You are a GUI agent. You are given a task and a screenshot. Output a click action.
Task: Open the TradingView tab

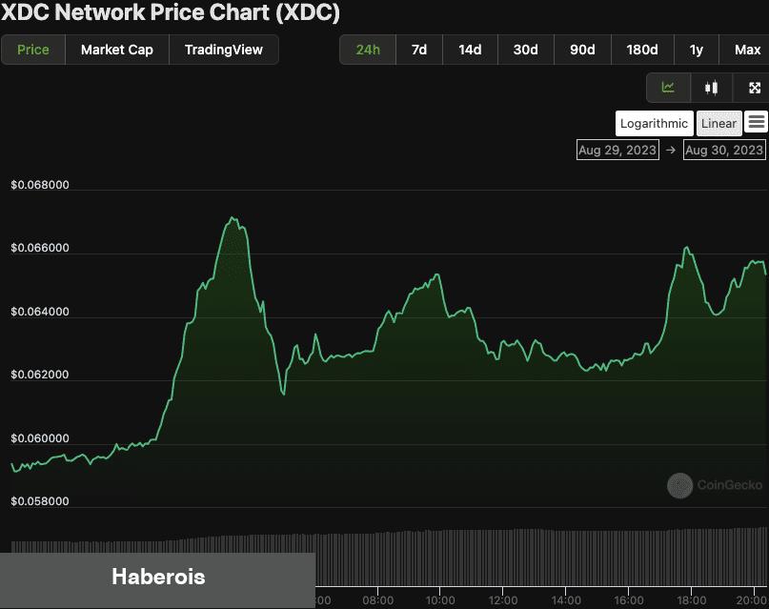224,50
